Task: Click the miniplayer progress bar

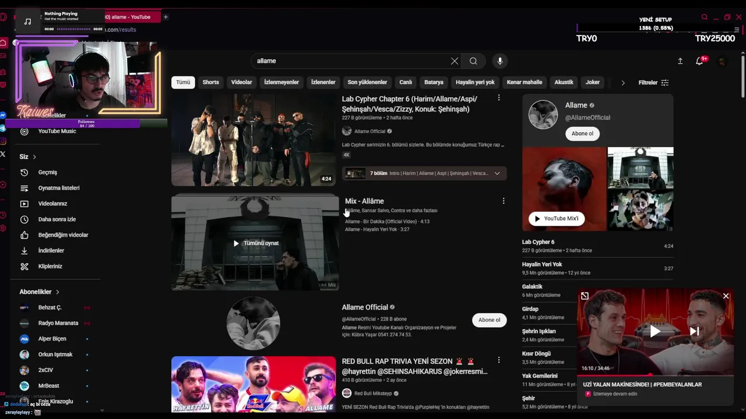Action: 655,374
